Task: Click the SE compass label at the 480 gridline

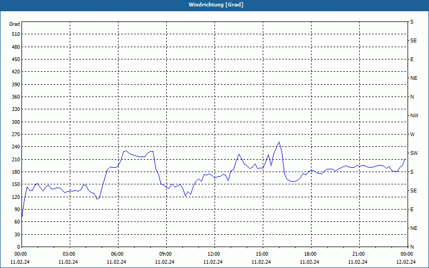Action: pyautogui.click(x=413, y=41)
